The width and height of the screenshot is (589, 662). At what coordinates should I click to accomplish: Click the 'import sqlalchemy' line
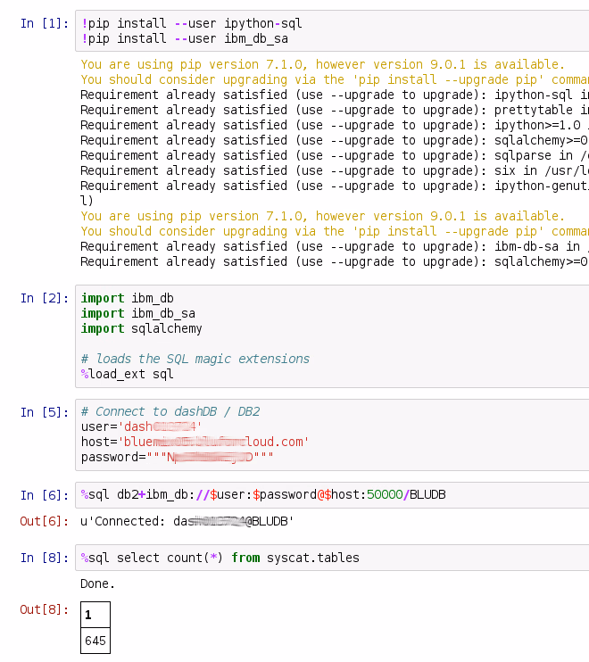click(x=141, y=328)
